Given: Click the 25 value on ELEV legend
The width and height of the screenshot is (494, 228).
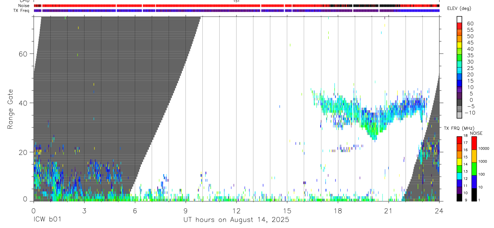Looking at the screenshot, I should tap(470, 68).
